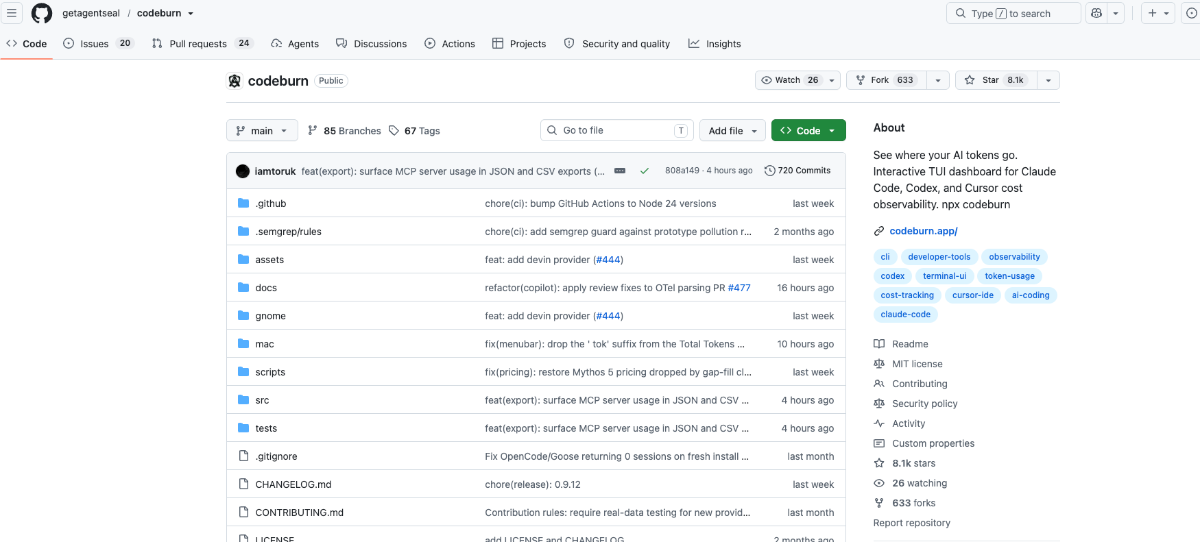Click the fork icon beside 633 forks
The height and width of the screenshot is (542, 1200).
(x=879, y=503)
